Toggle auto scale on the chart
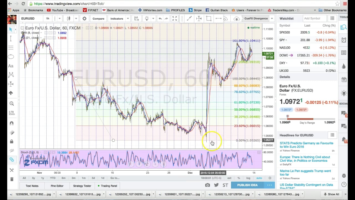355x200 pixels. coord(259,178)
